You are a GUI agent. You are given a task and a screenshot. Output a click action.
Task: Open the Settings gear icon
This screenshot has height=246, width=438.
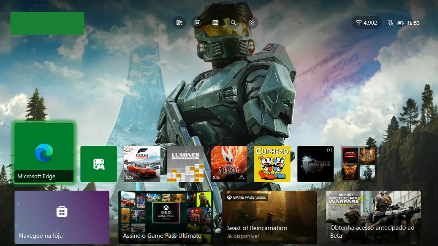(251, 23)
